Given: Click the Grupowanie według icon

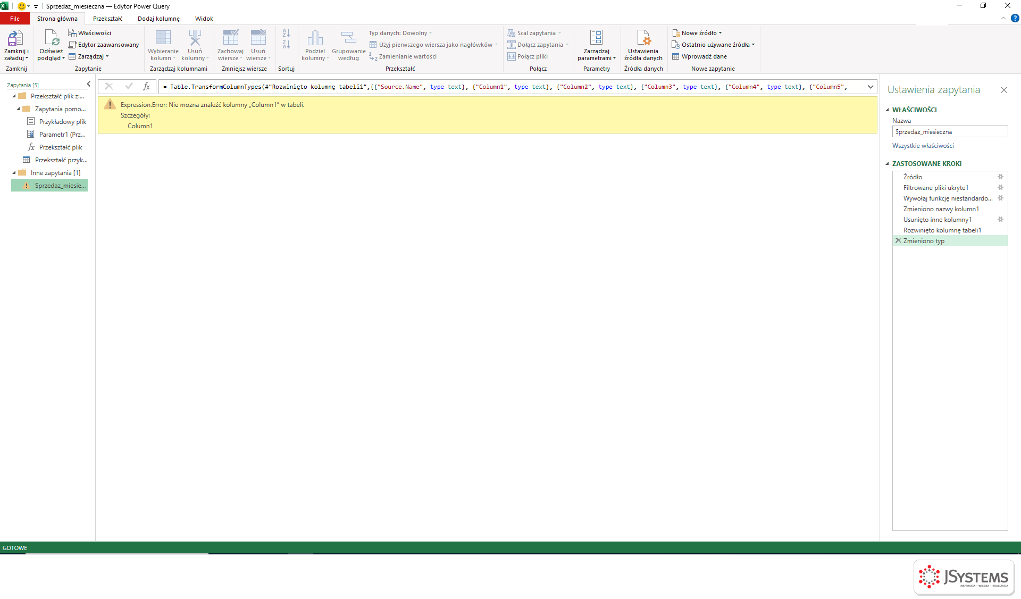Looking at the screenshot, I should [x=348, y=38].
